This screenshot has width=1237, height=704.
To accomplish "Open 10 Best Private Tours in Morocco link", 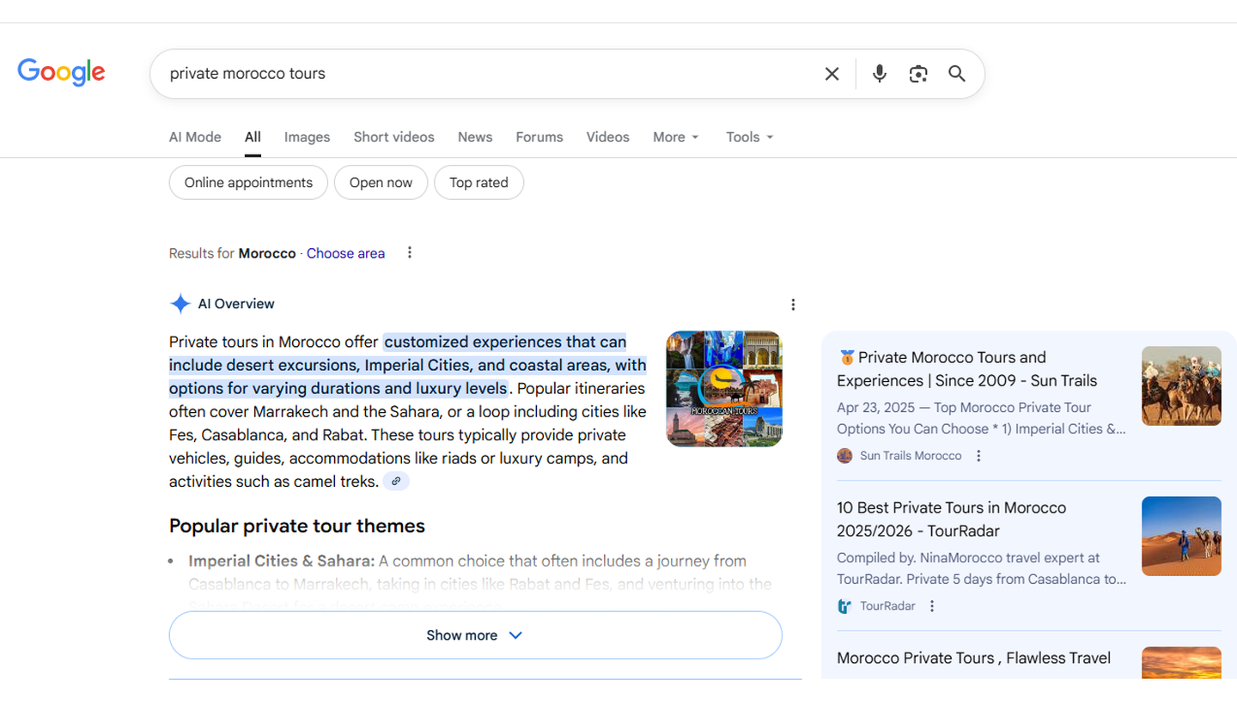I will [x=952, y=519].
